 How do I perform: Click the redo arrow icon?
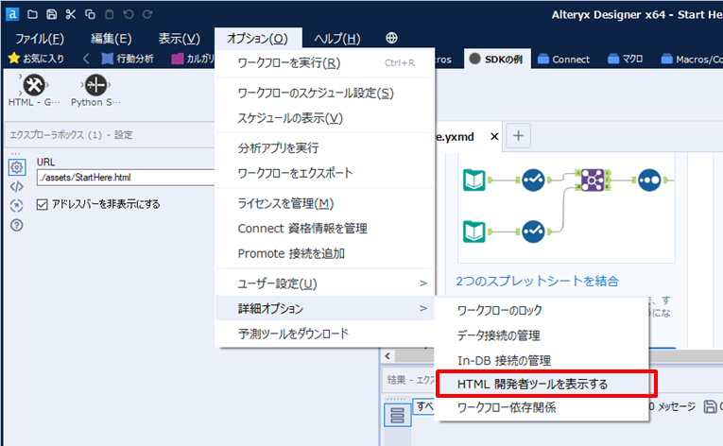tap(147, 14)
